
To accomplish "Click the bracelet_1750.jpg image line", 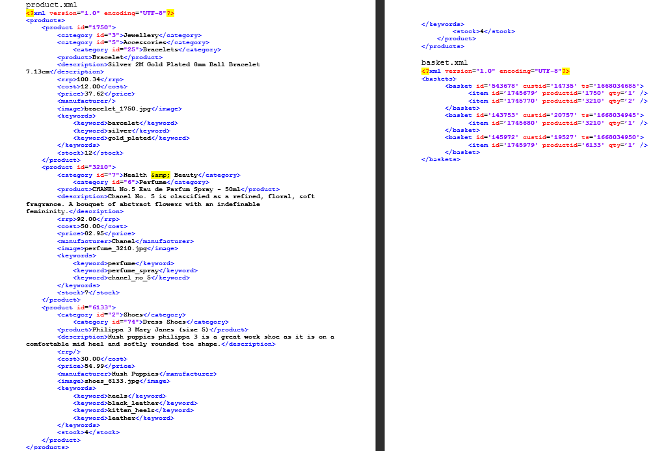I will point(120,109).
